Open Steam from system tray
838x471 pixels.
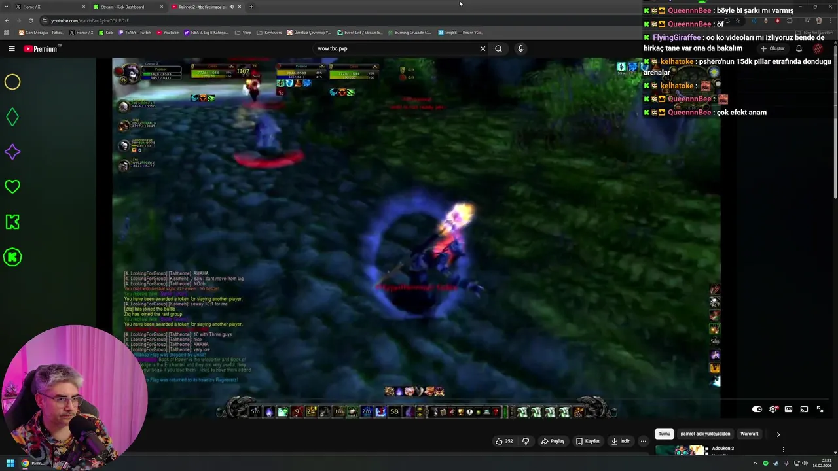click(x=775, y=463)
